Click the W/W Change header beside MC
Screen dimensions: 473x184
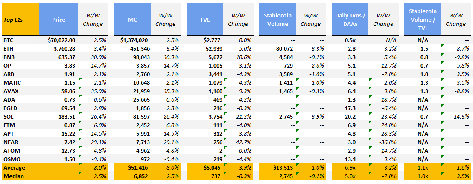165,20
